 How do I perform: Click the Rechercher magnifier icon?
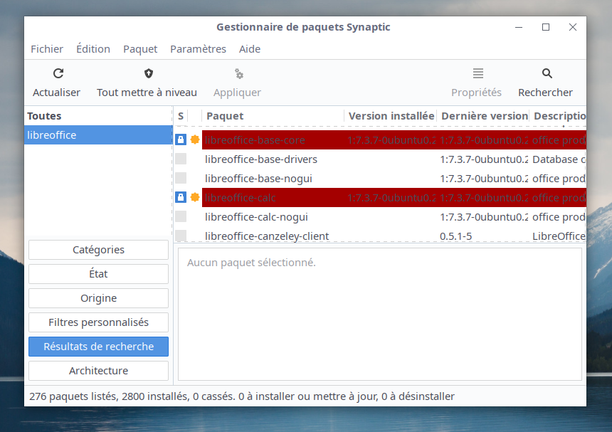[x=547, y=73]
